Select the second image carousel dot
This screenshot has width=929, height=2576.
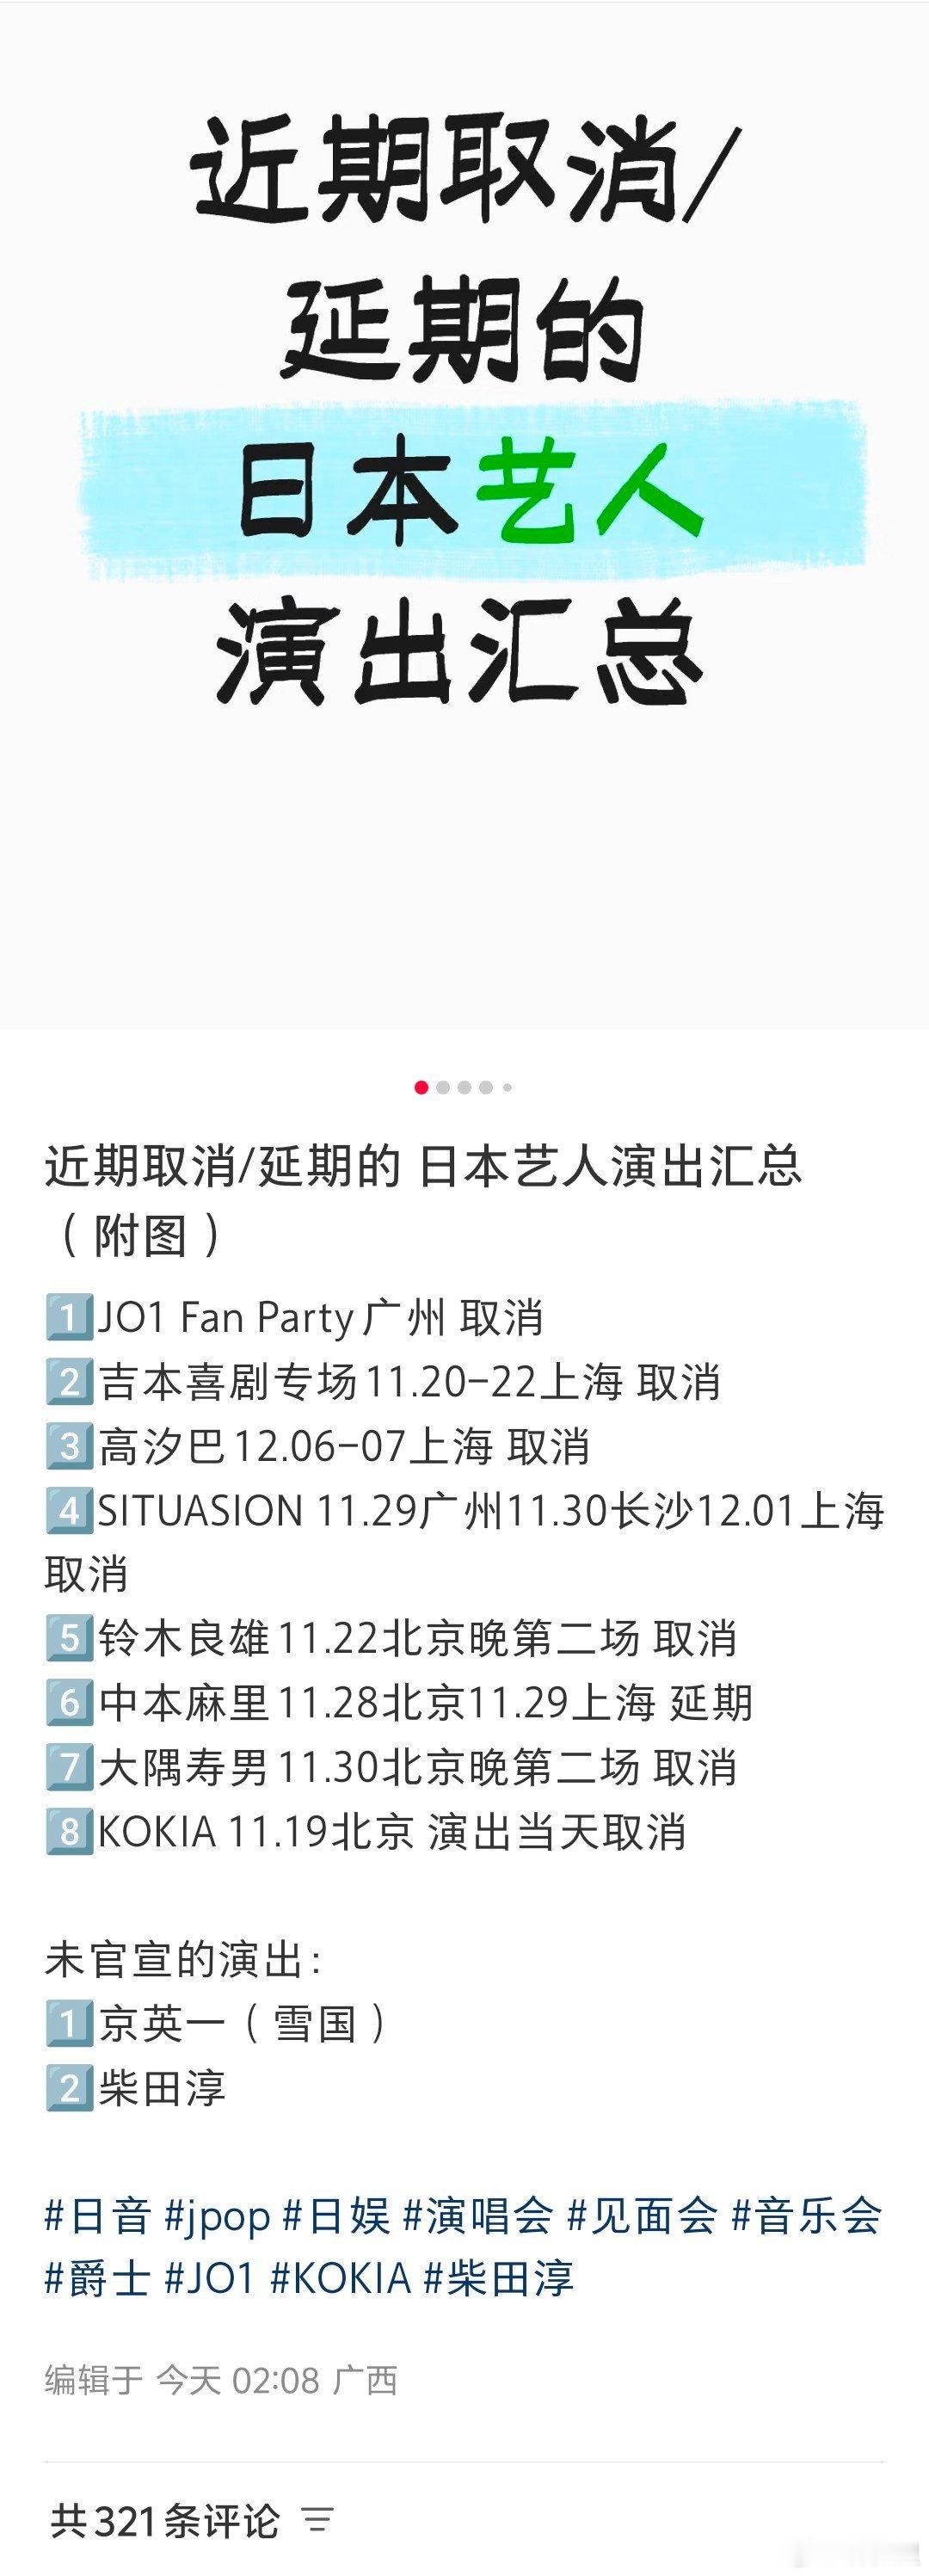pyautogui.click(x=443, y=1087)
